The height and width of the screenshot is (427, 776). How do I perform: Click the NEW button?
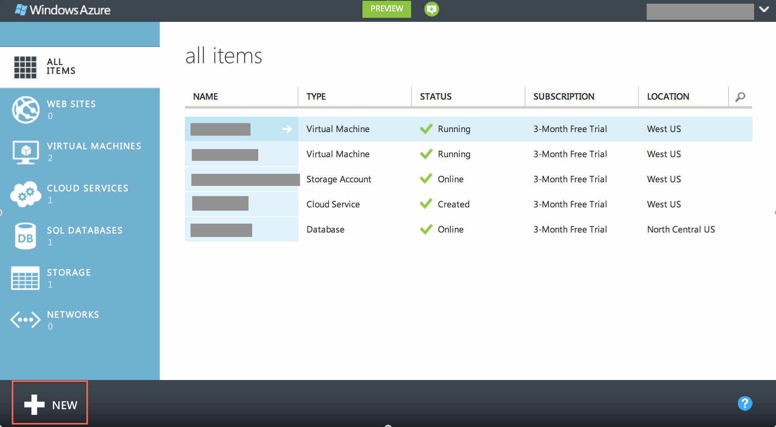click(x=50, y=403)
